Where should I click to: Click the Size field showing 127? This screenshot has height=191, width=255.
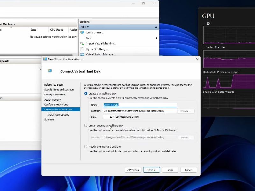[x=108, y=117]
